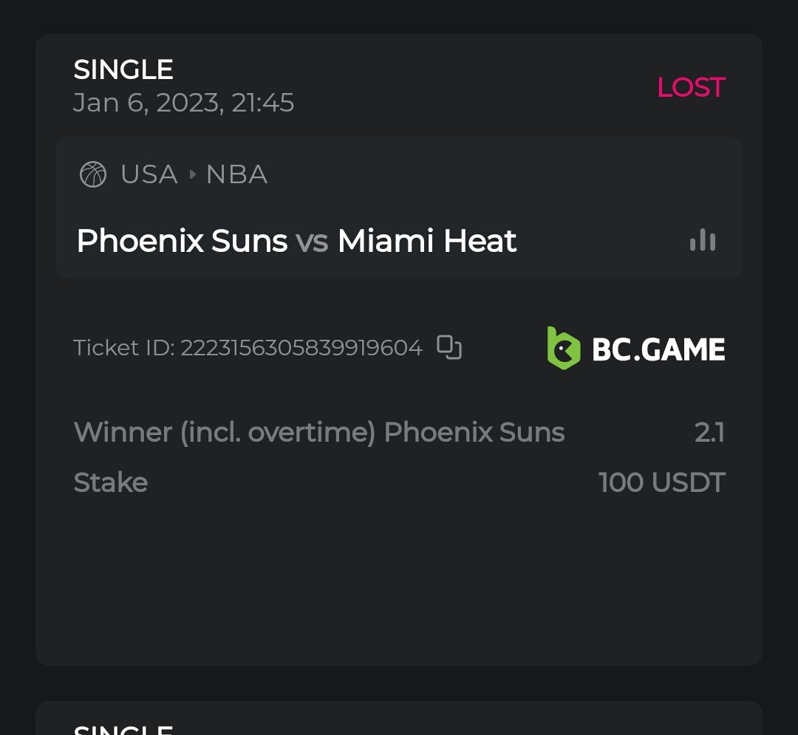Click the BC.GAME brand text
Image resolution: width=798 pixels, height=735 pixels.
[658, 349]
